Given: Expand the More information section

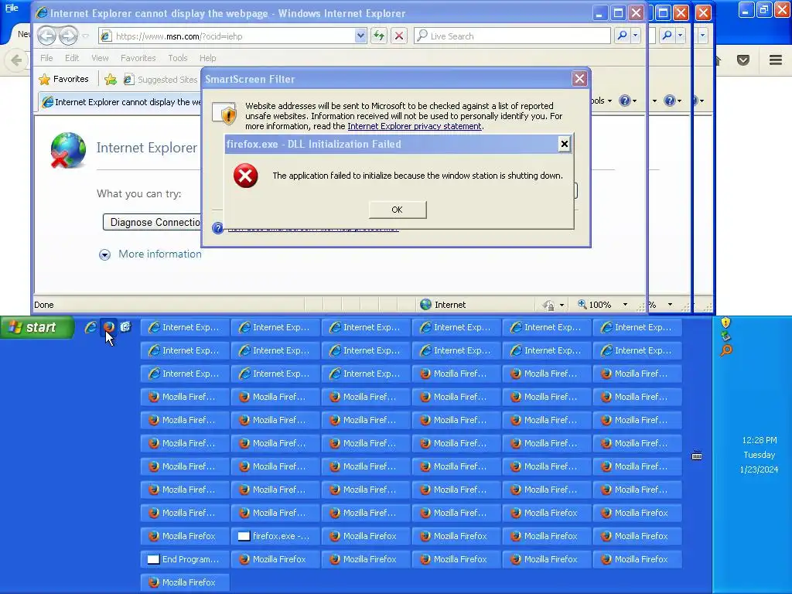Looking at the screenshot, I should tap(104, 254).
